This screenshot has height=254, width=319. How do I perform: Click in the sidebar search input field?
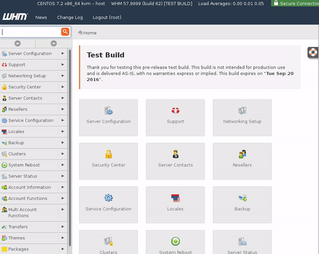click(30, 32)
